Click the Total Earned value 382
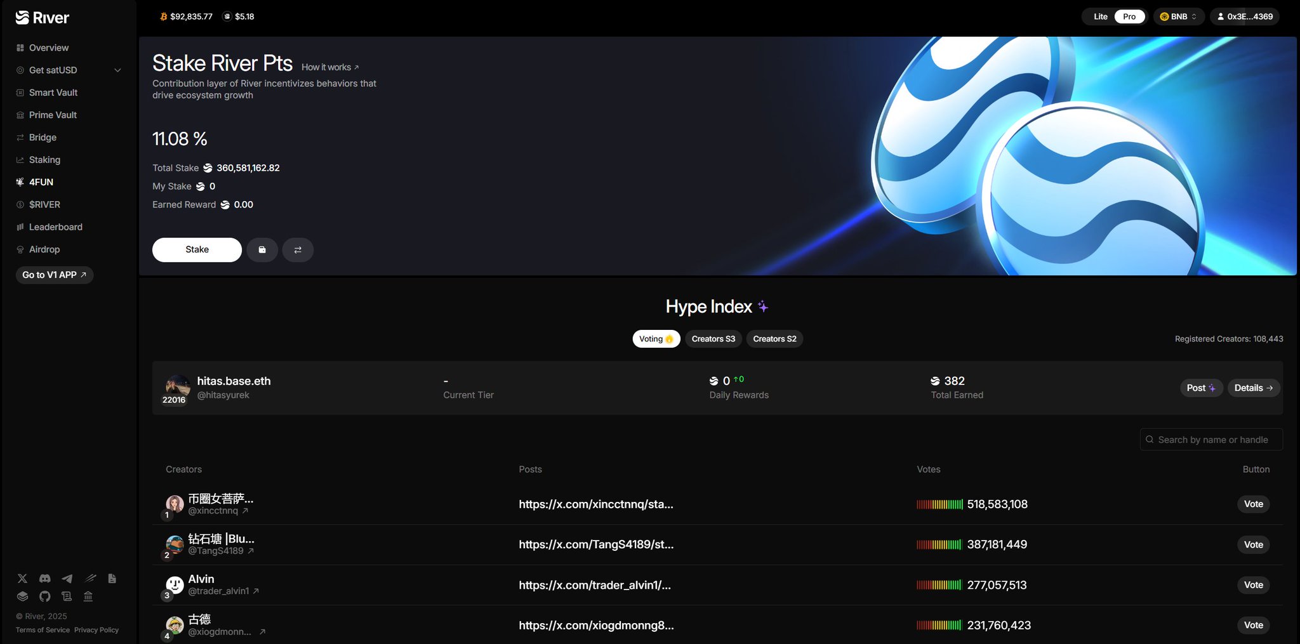 (x=955, y=381)
